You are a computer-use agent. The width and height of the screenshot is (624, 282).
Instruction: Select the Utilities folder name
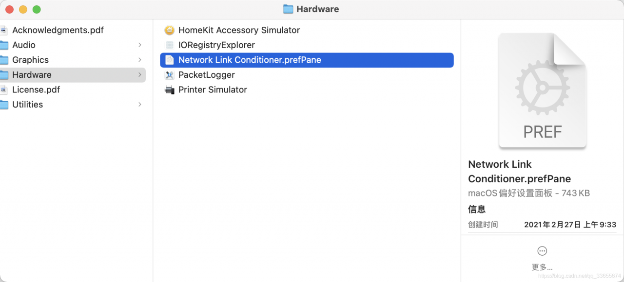click(x=27, y=105)
